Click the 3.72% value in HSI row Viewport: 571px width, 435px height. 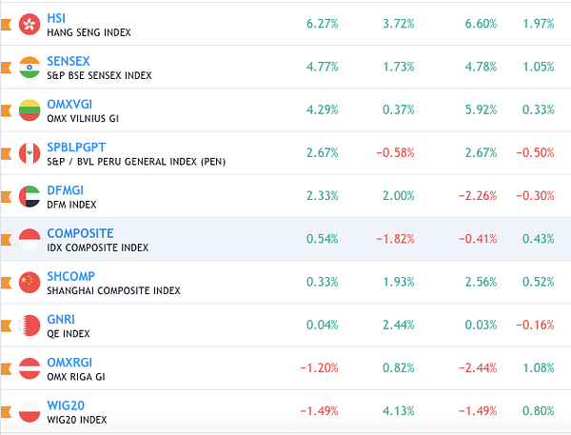coord(399,24)
